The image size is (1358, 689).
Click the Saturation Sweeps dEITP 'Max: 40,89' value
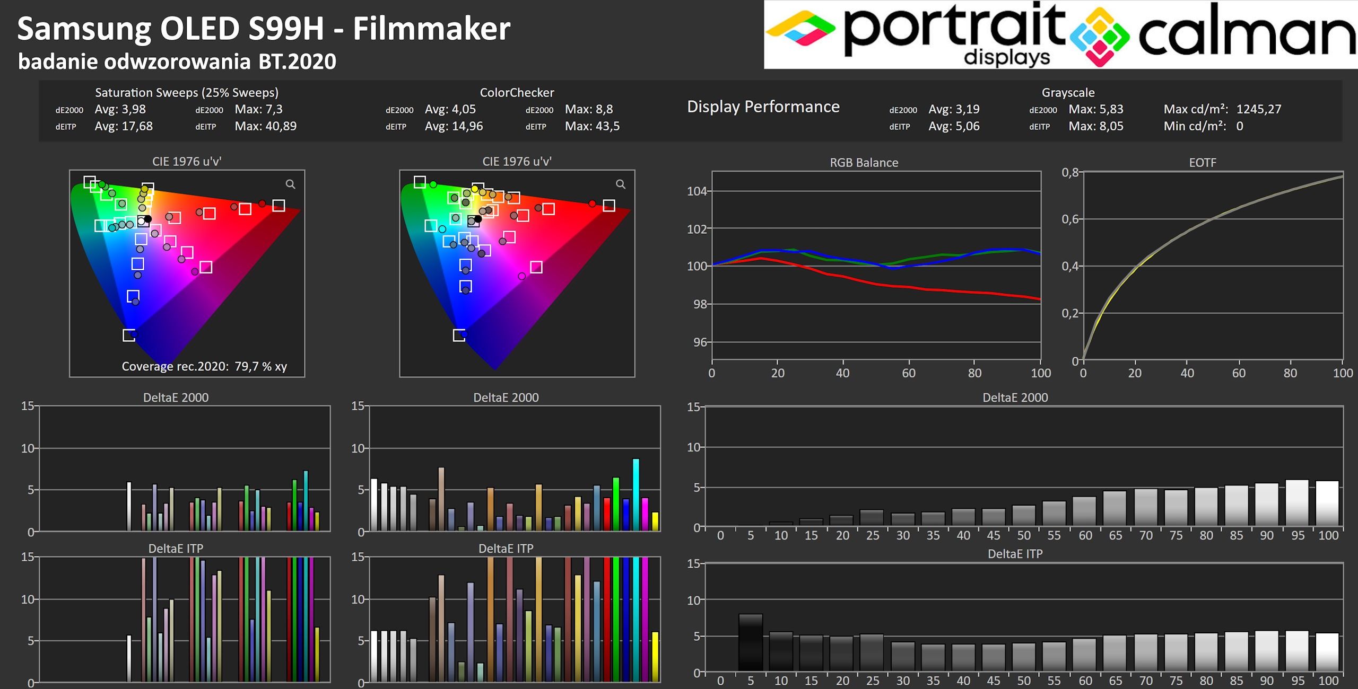(x=266, y=126)
